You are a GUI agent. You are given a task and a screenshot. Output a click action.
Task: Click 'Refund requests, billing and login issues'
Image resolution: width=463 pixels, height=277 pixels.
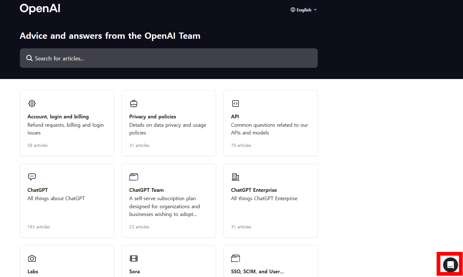pos(65,129)
